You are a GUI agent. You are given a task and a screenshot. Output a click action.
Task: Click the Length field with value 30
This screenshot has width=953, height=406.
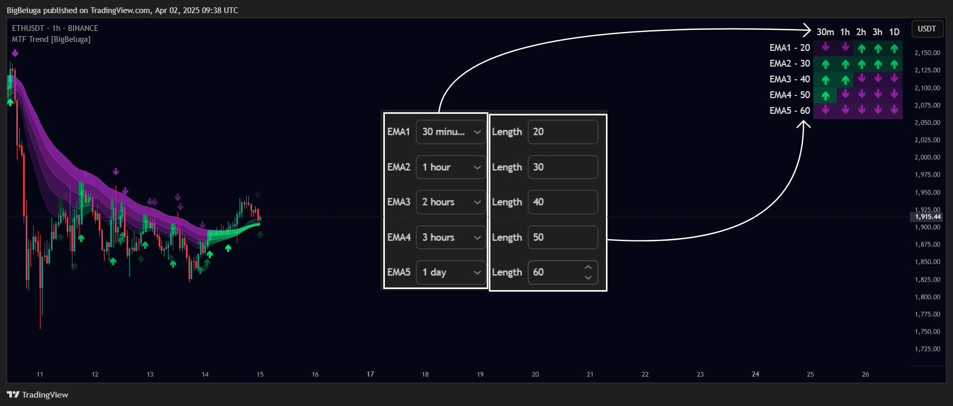click(x=562, y=167)
